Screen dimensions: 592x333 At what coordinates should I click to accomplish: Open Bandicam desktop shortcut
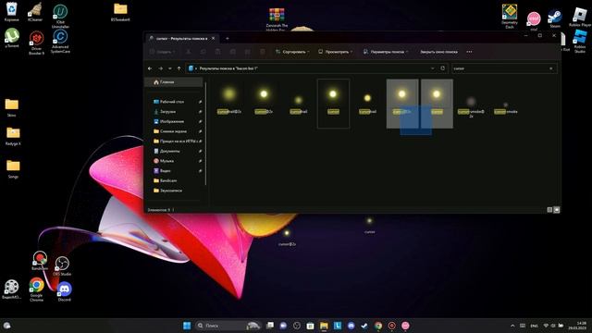click(40, 260)
